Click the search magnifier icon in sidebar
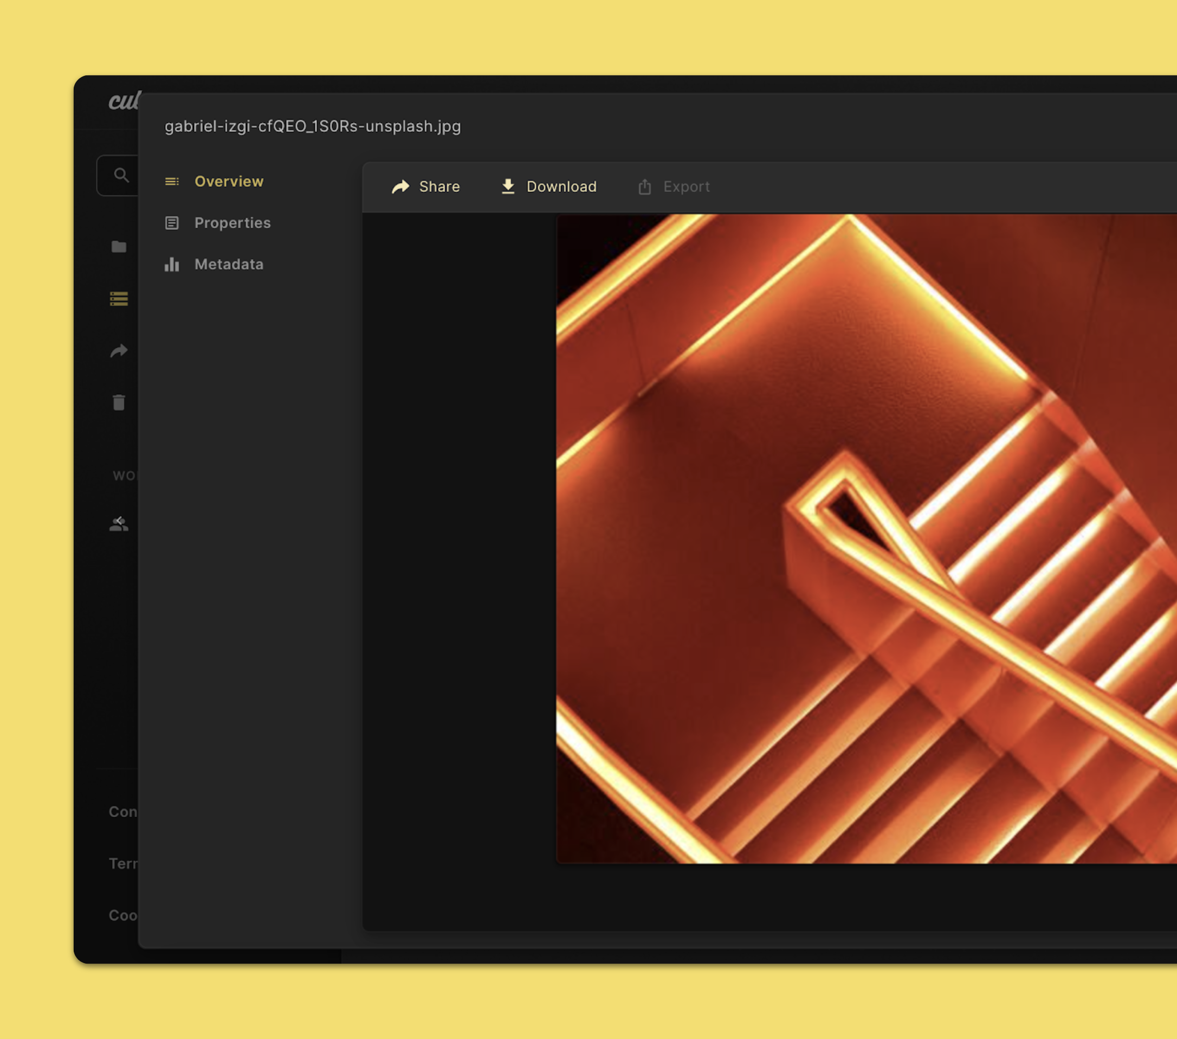The image size is (1177, 1039). pyautogui.click(x=121, y=175)
